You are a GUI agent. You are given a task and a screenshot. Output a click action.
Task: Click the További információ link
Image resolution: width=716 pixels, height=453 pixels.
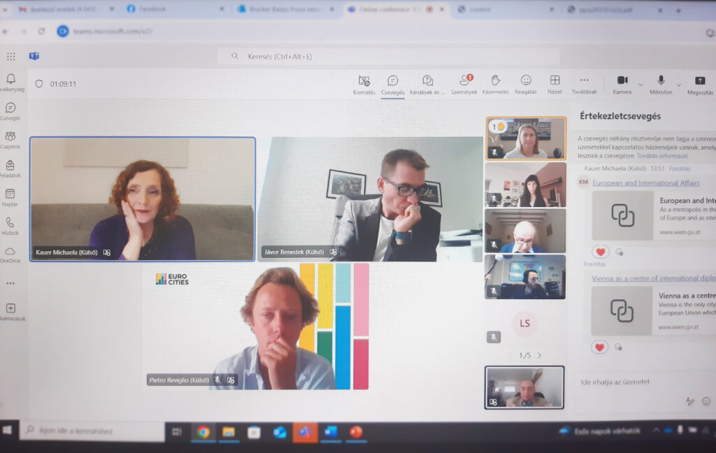[661, 156]
